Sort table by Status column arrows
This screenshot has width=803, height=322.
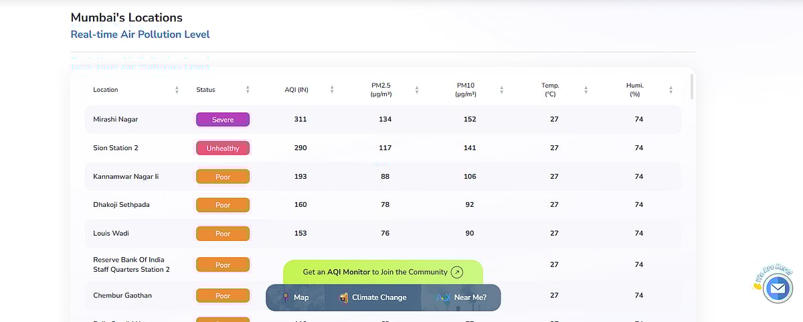pos(248,90)
